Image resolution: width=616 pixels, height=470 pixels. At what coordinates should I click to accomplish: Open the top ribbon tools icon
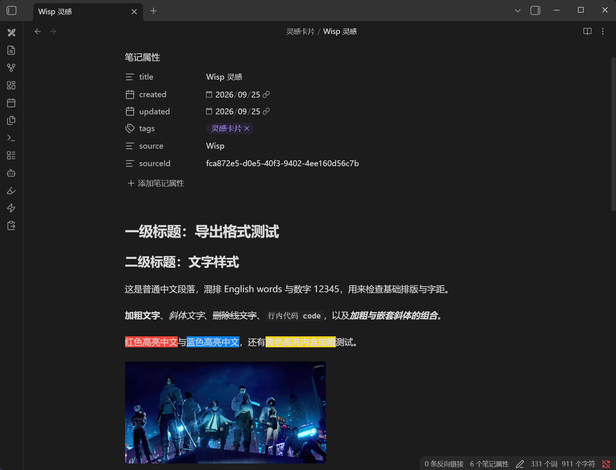click(x=11, y=33)
